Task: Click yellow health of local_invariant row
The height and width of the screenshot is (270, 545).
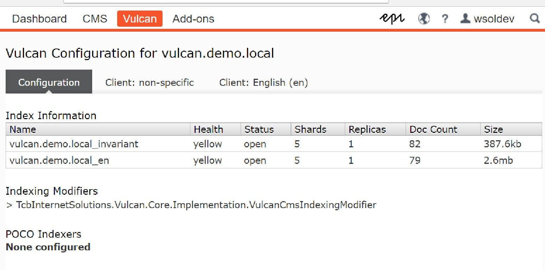Action: point(208,144)
